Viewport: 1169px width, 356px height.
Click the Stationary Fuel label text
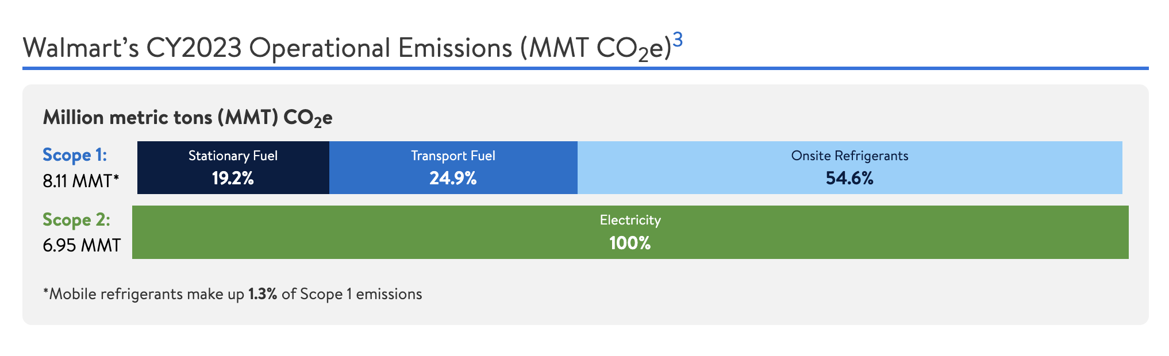pyautogui.click(x=233, y=156)
